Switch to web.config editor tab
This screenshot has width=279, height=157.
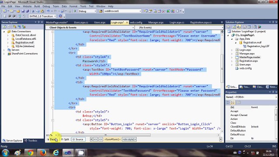point(136,22)
